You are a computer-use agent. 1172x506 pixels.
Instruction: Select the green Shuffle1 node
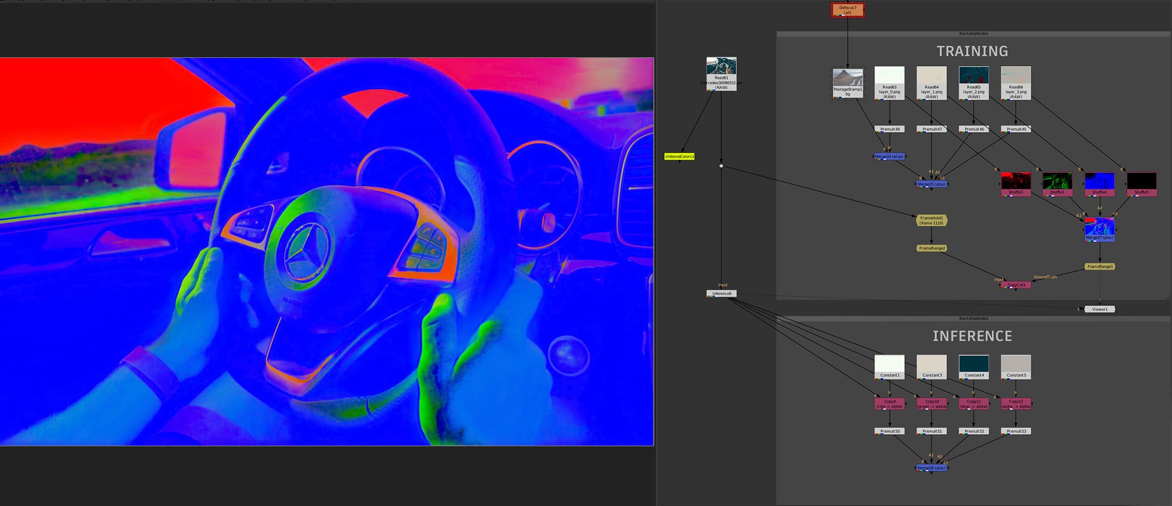click(x=1058, y=184)
